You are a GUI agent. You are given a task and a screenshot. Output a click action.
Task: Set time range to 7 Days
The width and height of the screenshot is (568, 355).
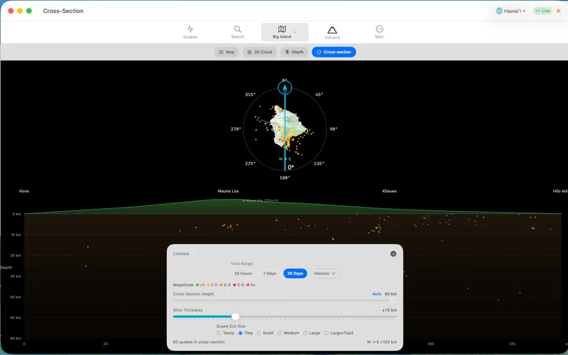pos(269,274)
